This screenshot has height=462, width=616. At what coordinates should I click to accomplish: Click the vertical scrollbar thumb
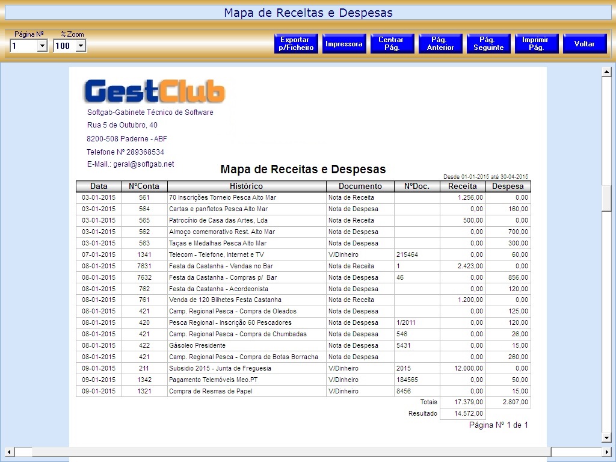pos(606,199)
